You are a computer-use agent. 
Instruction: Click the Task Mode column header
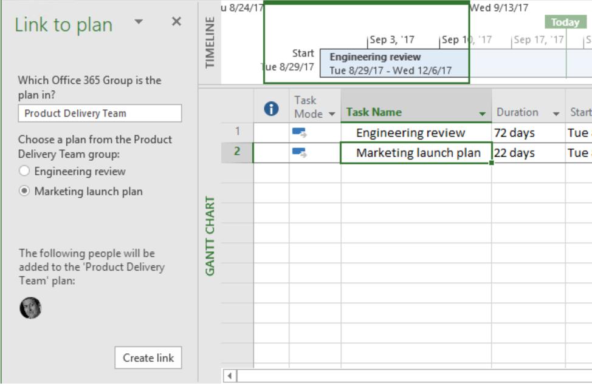point(315,106)
